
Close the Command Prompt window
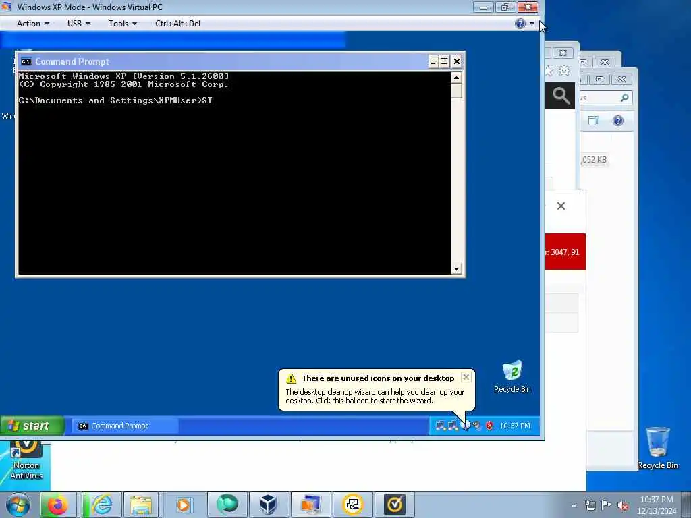point(457,61)
